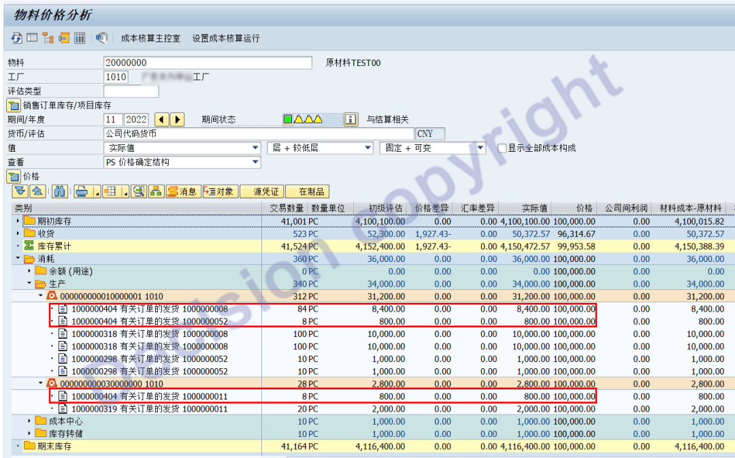Enable 显示全部成本构成 checkbox
The width and height of the screenshot is (735, 458).
coord(502,148)
